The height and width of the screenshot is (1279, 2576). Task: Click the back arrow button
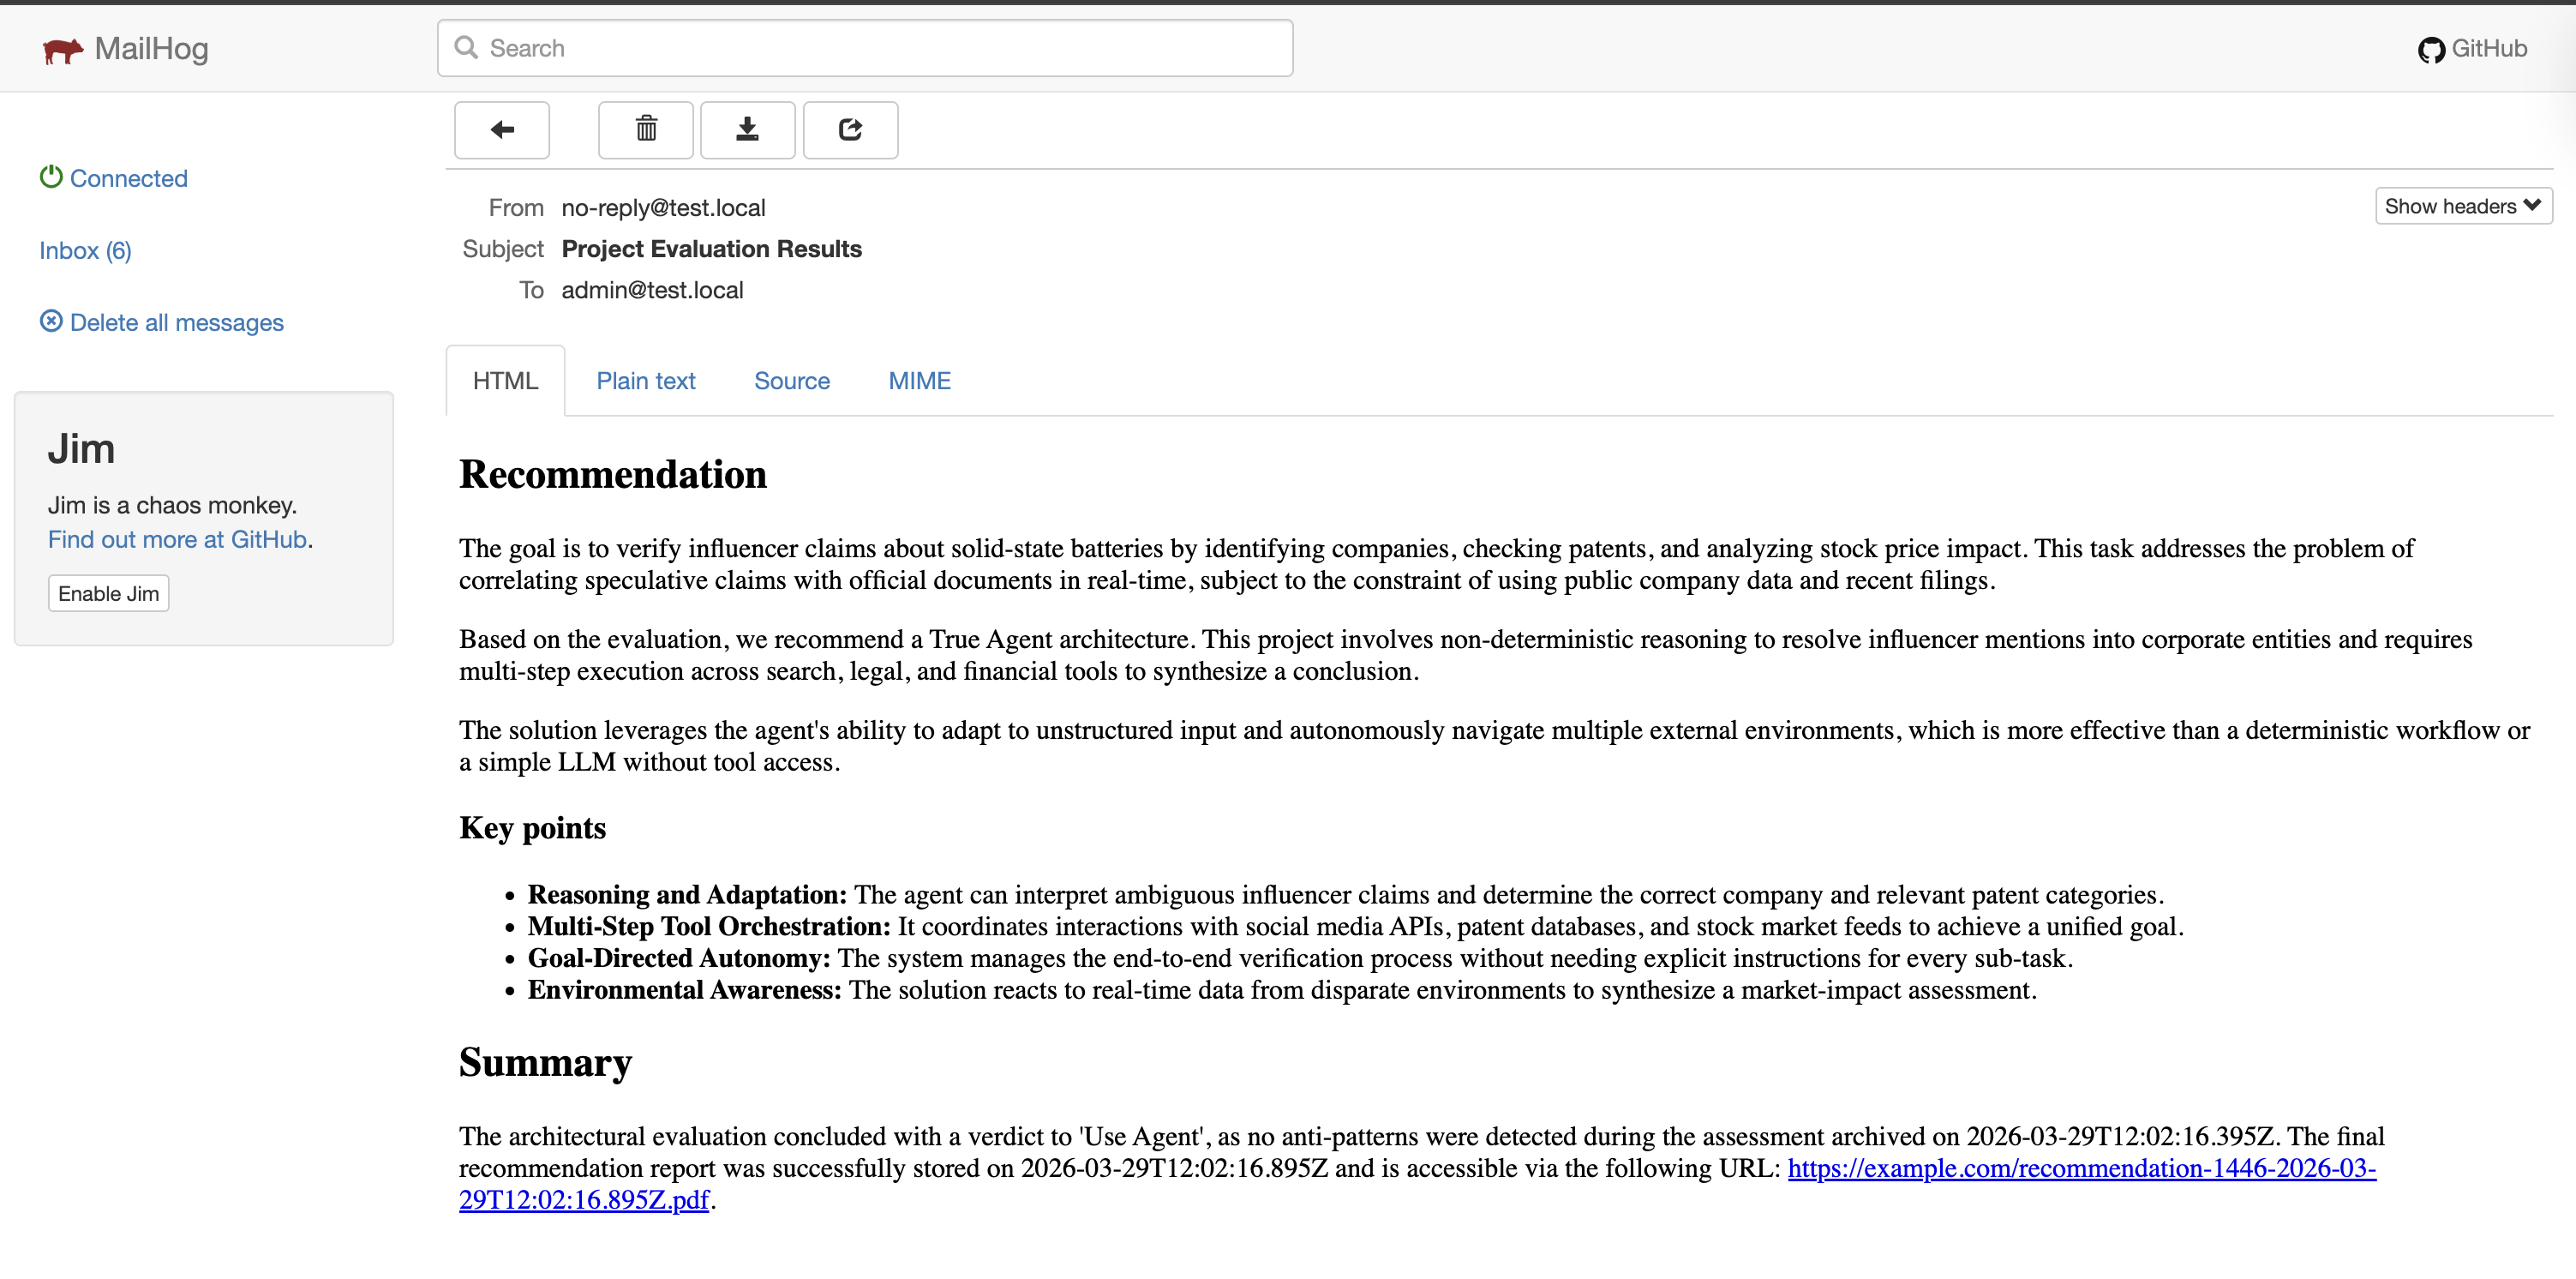tap(501, 130)
